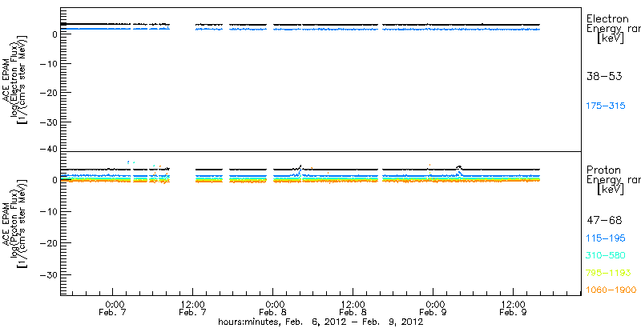Click the x-axis title with date range
The width and height of the screenshot is (641, 328).
click(x=320, y=322)
